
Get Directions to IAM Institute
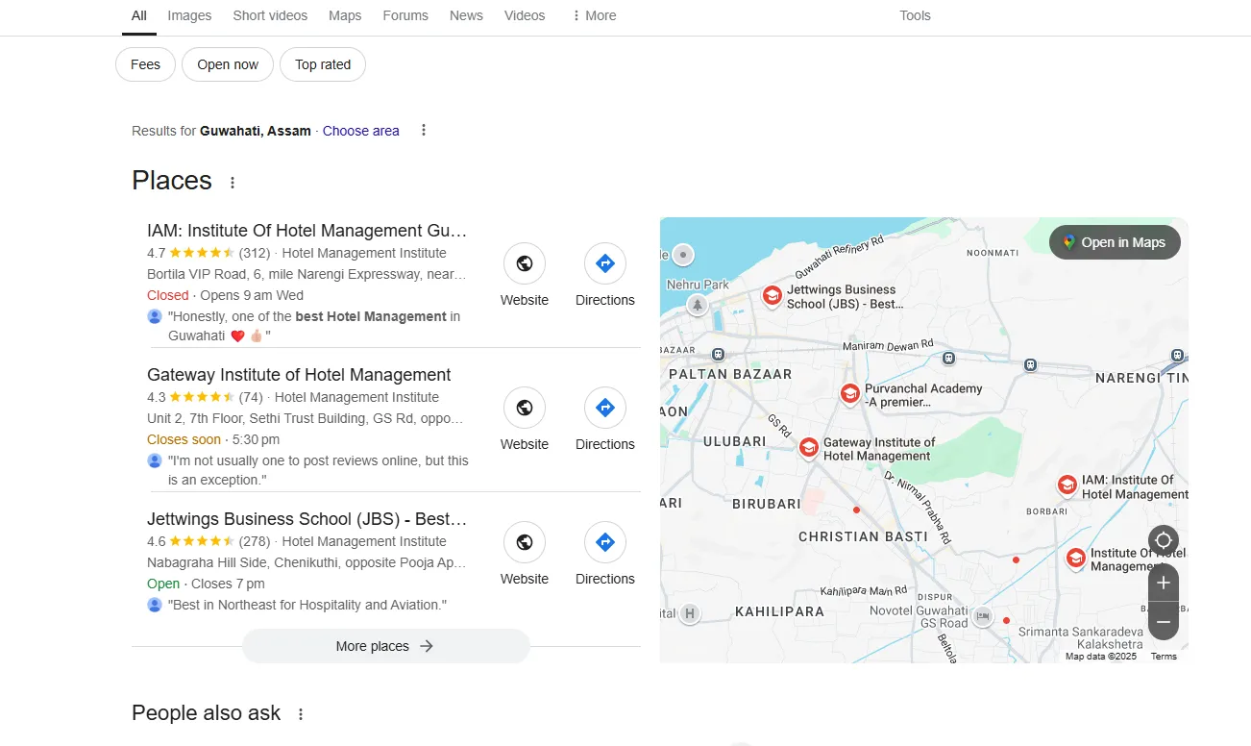click(x=605, y=263)
